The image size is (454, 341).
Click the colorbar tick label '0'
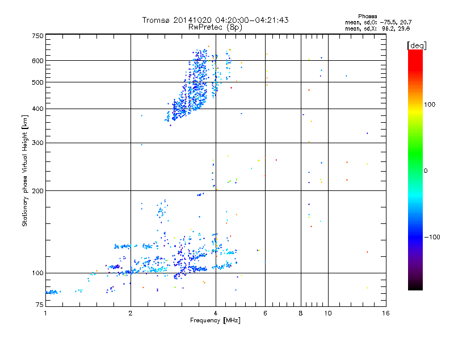(426, 171)
